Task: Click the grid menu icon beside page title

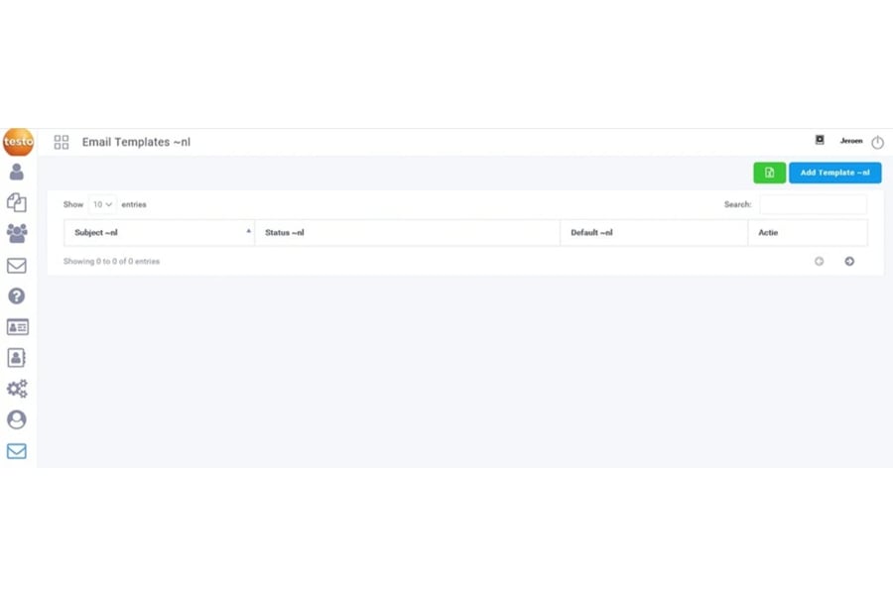Action: coord(62,143)
